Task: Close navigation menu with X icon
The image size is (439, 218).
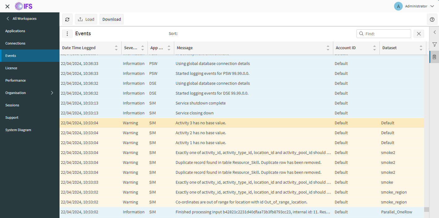Action: (x=7, y=6)
